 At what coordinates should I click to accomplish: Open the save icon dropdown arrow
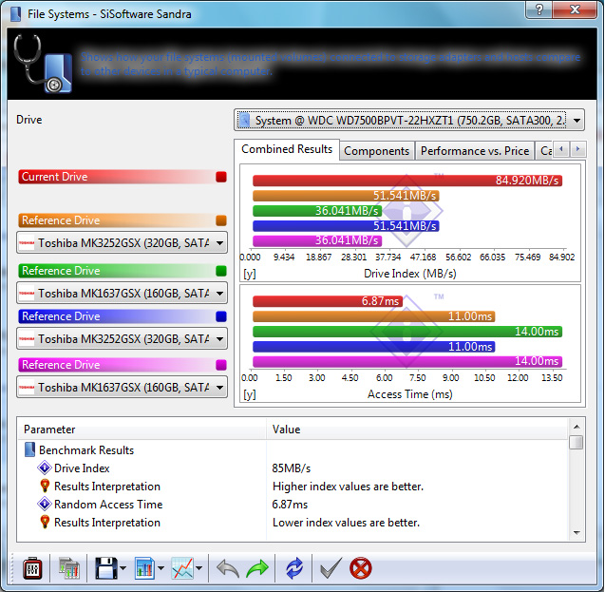click(123, 568)
